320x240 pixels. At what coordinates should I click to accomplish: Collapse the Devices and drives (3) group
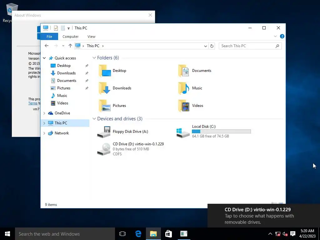tap(94, 118)
